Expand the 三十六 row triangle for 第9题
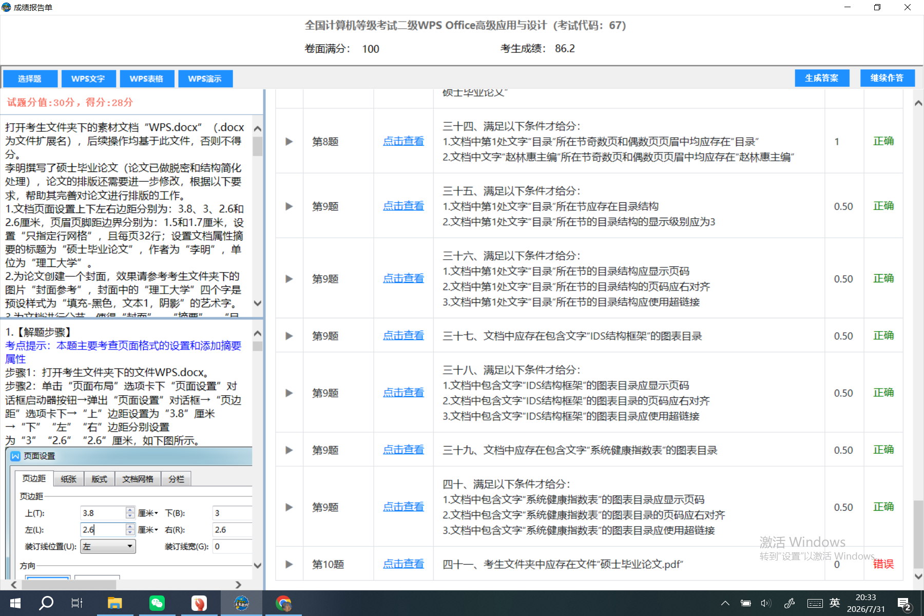 pos(289,279)
